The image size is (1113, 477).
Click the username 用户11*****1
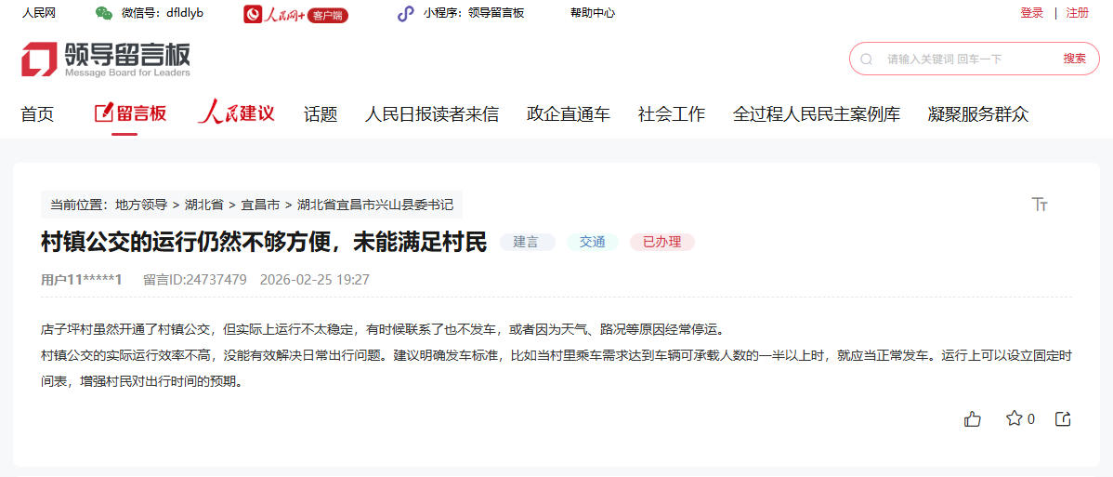[82, 279]
